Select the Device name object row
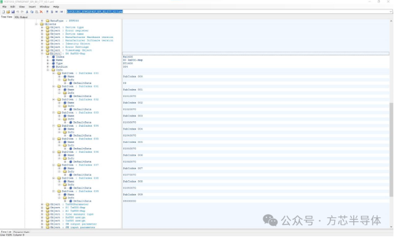Screen dimensions: 394x238 [67, 34]
